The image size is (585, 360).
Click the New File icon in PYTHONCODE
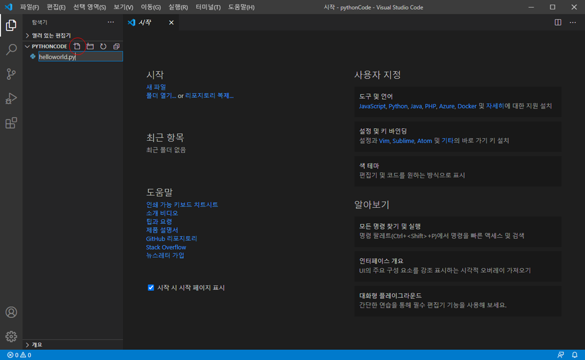coord(77,46)
